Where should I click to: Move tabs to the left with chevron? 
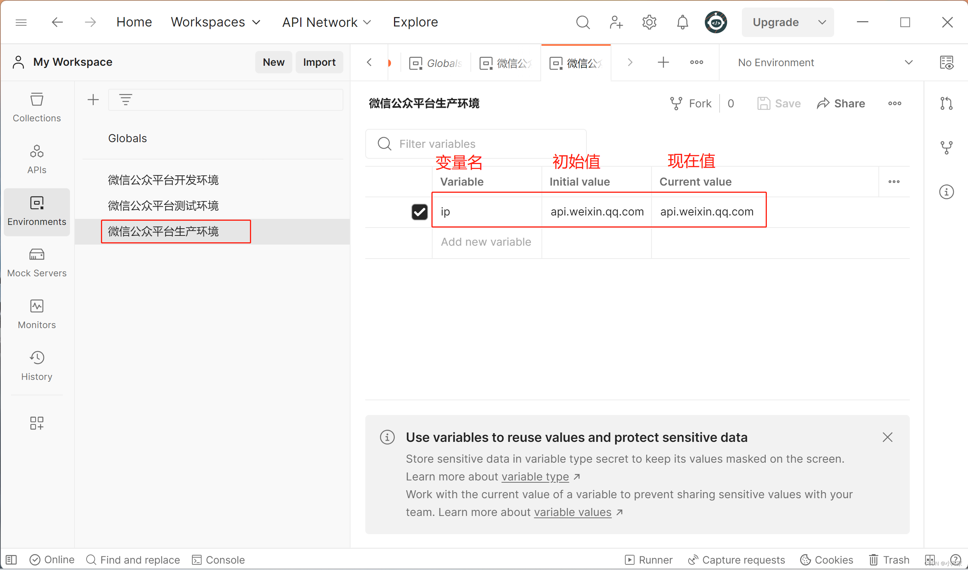[369, 62]
